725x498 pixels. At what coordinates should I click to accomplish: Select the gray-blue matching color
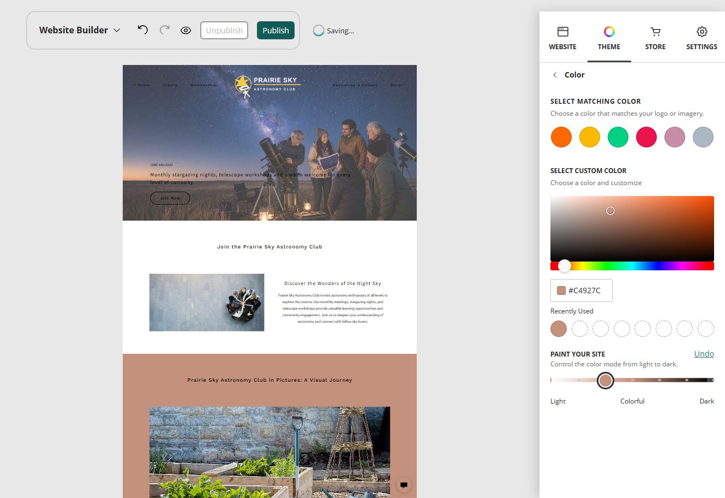(703, 137)
